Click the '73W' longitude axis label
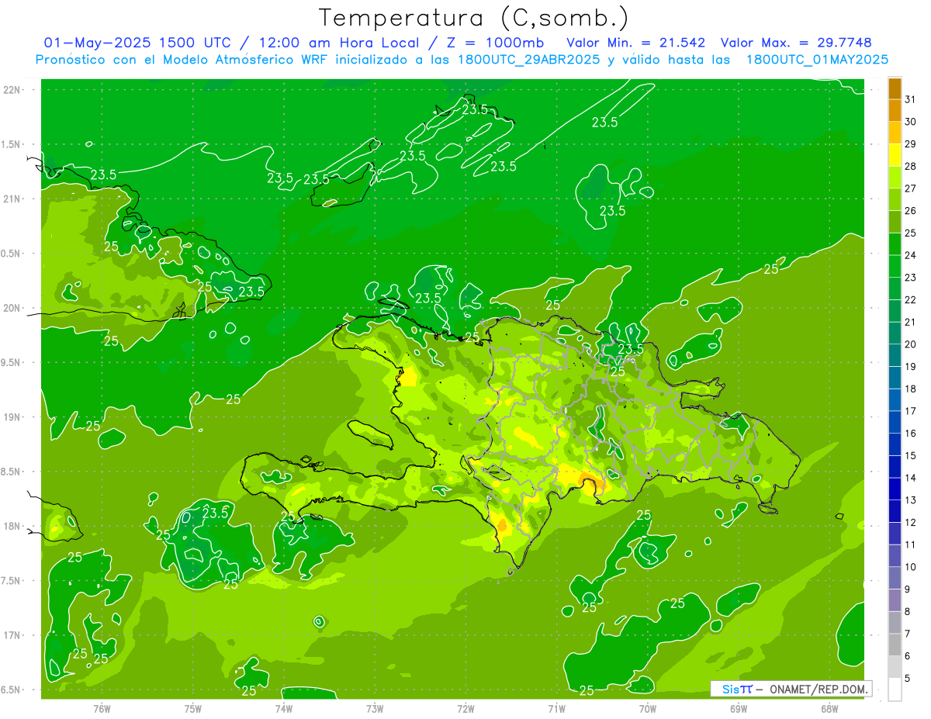931x719 pixels. [x=375, y=709]
